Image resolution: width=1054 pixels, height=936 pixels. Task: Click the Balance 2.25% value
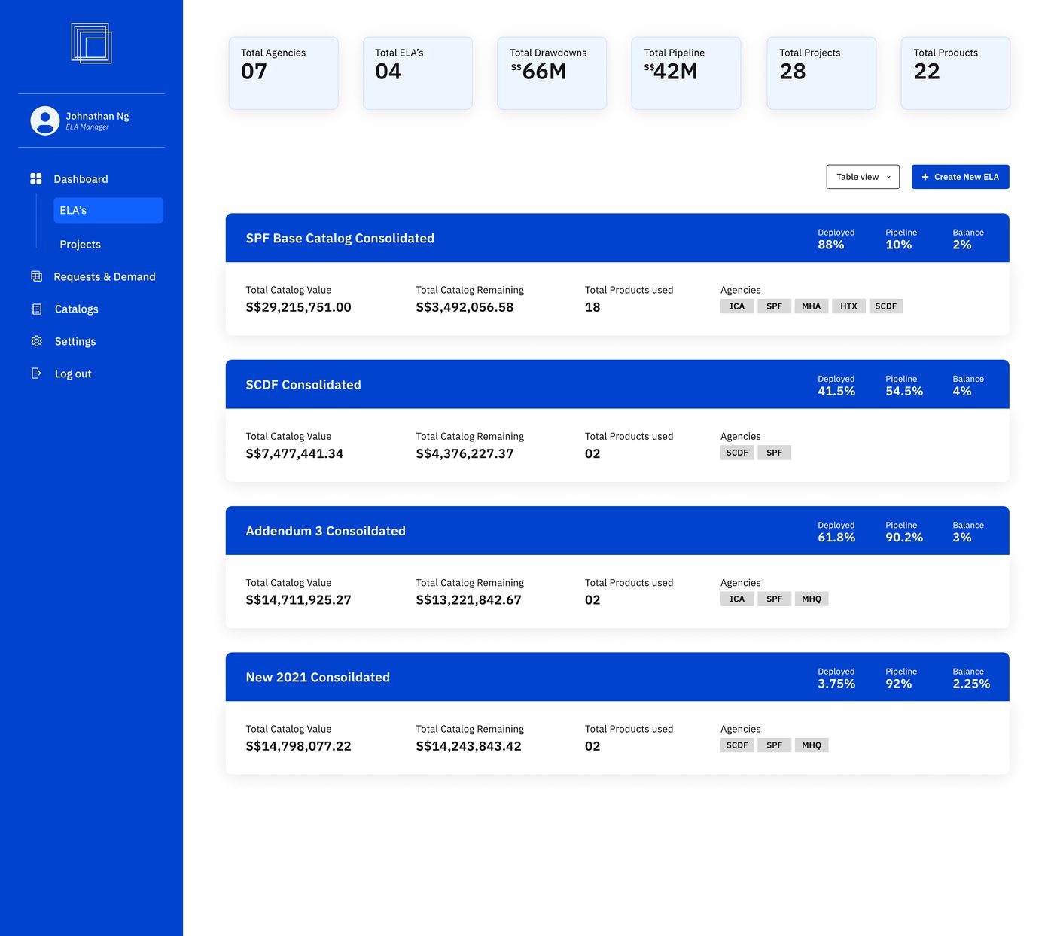971,684
